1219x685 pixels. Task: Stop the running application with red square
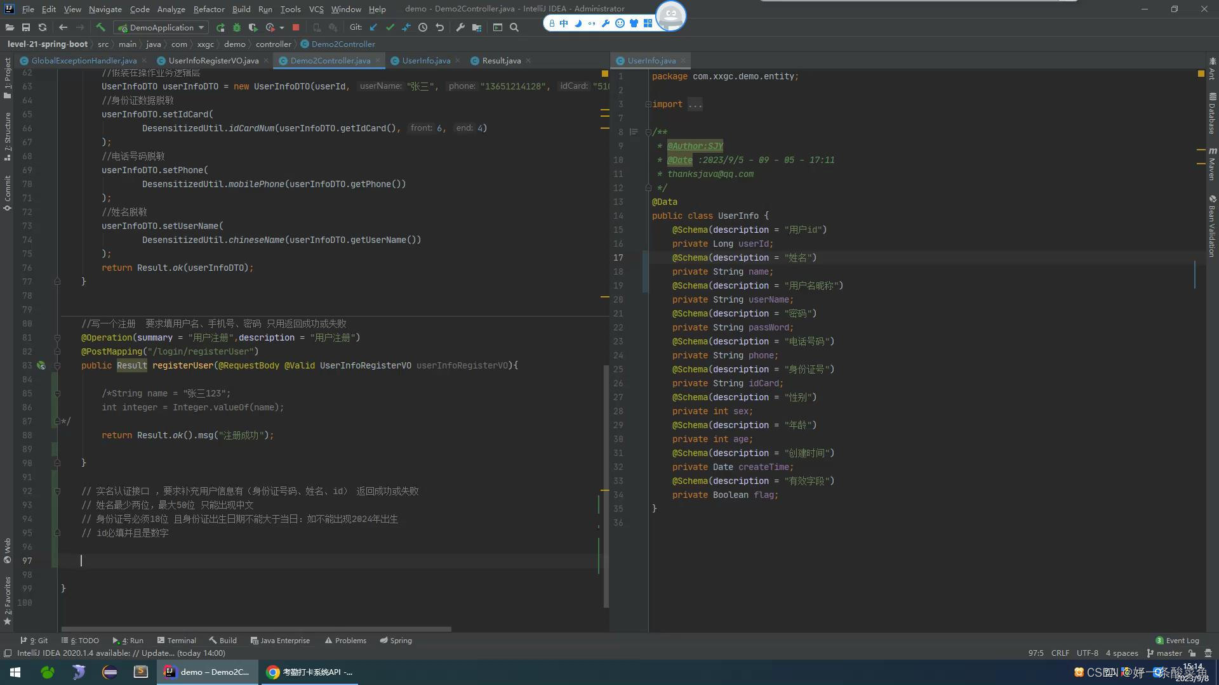tap(296, 27)
